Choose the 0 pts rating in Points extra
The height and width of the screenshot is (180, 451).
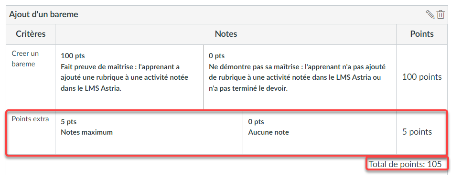pyautogui.click(x=256, y=122)
